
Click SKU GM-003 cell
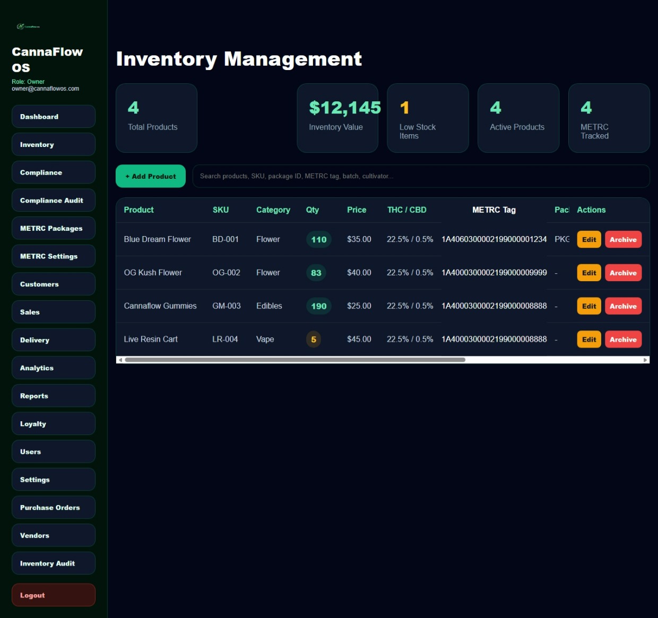(227, 306)
